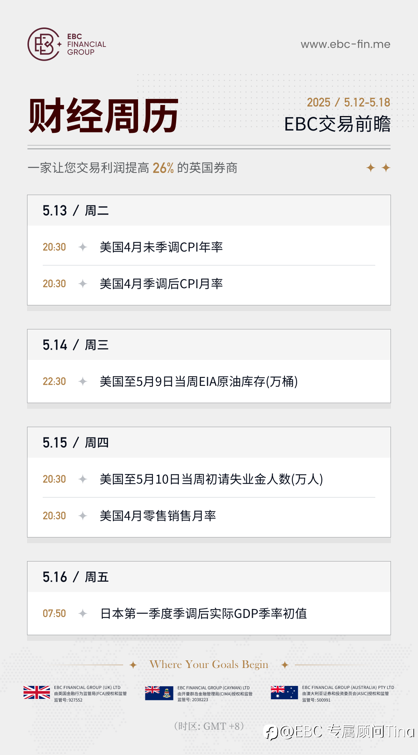Open the www.ebc-fin.me website link

[346, 44]
